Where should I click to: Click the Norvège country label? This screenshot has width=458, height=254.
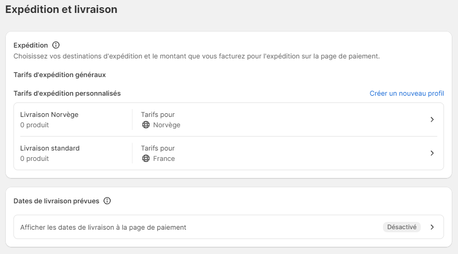(x=167, y=125)
